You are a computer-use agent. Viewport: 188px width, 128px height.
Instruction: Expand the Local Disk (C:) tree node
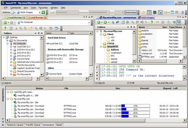11,47
